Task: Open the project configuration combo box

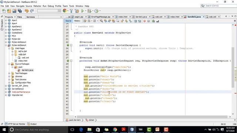Action: pyautogui.click(x=49, y=11)
